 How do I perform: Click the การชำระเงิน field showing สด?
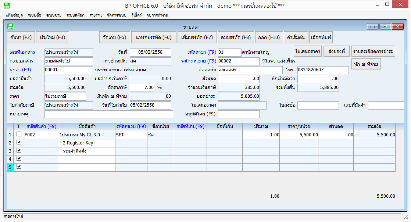click(x=150, y=61)
